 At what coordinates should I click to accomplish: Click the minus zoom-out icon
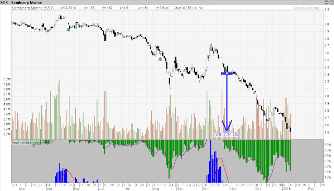tap(326, 2)
